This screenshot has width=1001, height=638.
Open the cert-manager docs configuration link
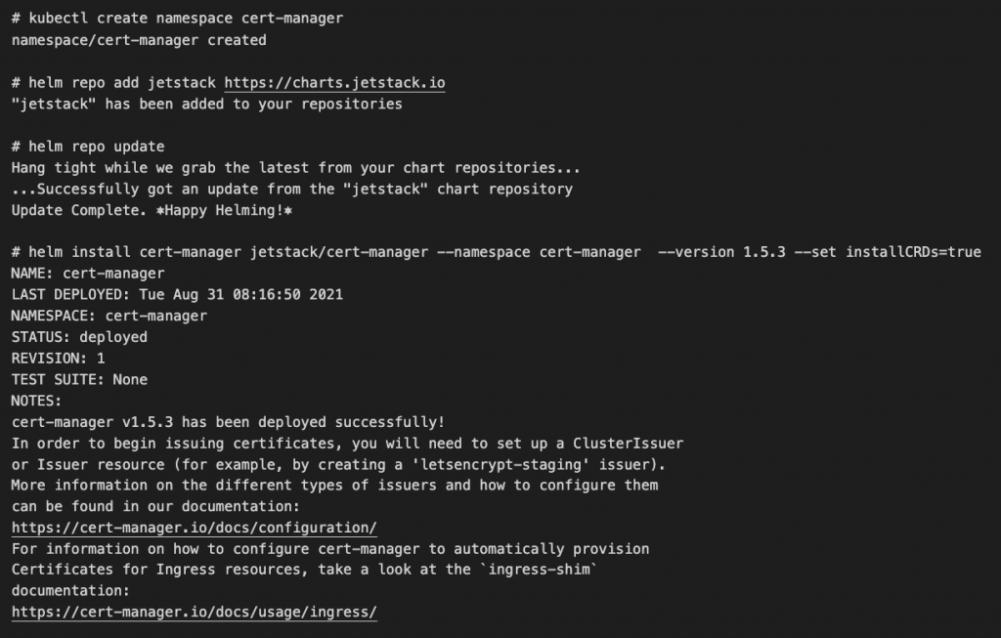(194, 528)
